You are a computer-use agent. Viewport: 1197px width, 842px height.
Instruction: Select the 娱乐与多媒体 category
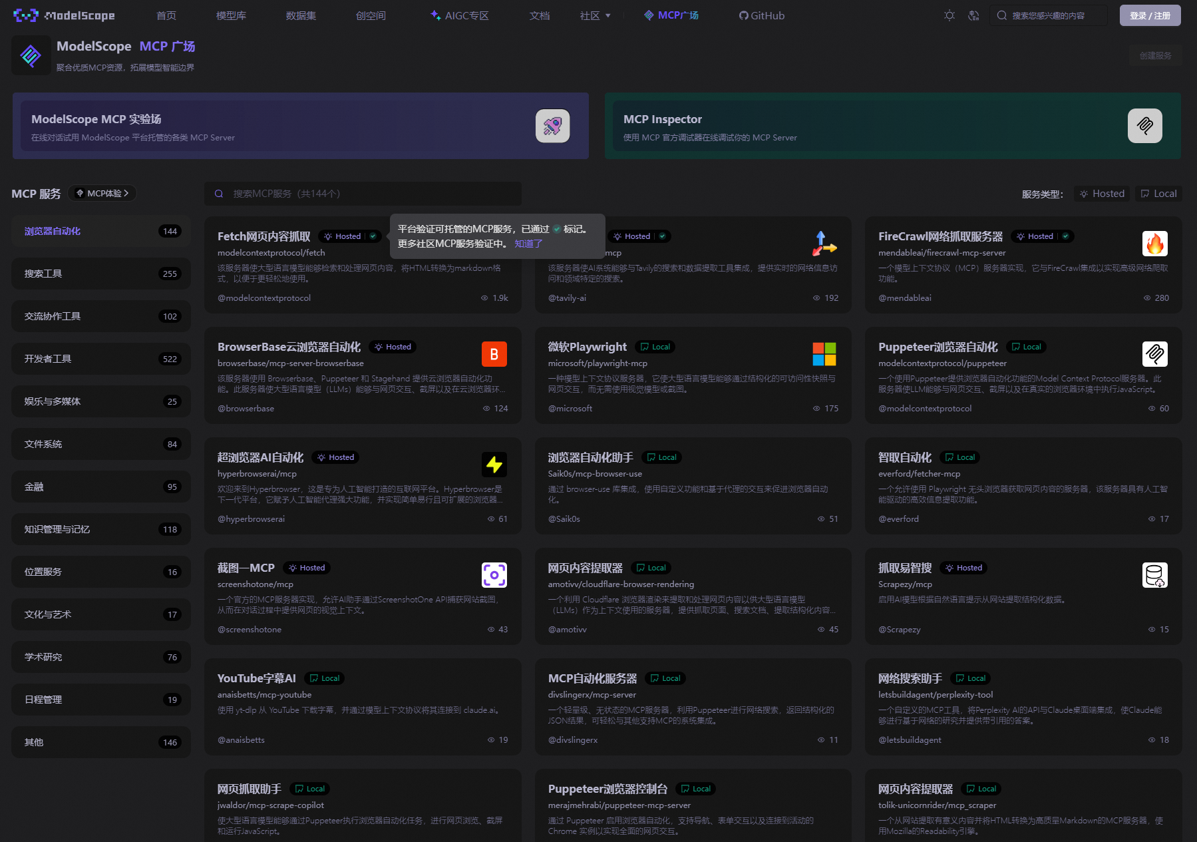(101, 401)
